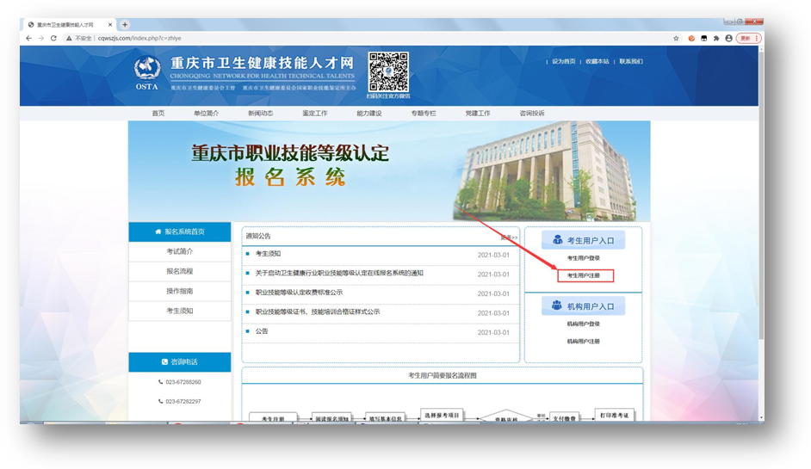Click the browser profile avatar icon
This screenshot has height=469, width=811.
pos(729,39)
